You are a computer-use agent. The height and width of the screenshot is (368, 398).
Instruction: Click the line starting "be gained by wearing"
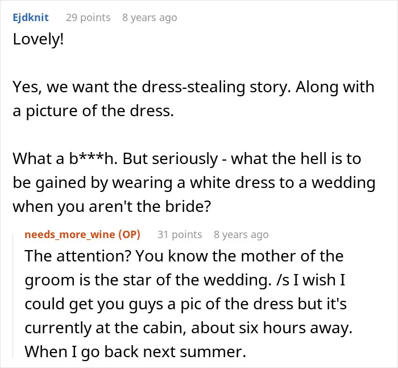[194, 182]
